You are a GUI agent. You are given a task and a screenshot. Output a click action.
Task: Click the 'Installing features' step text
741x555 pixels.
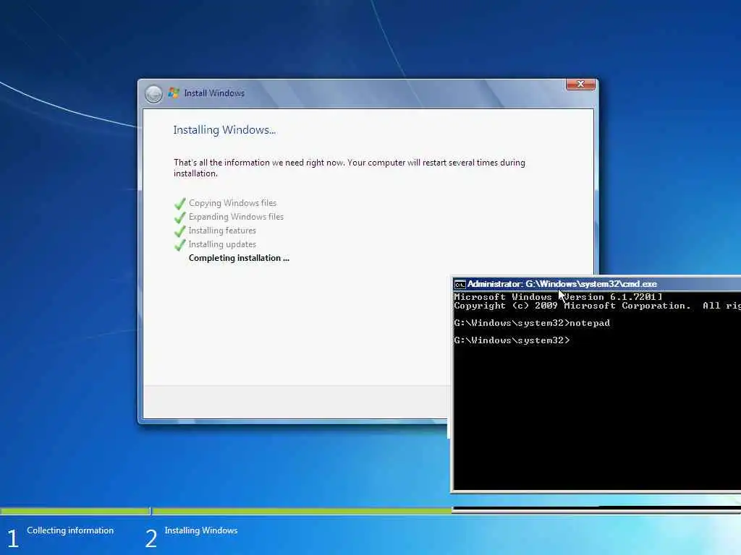(x=222, y=231)
